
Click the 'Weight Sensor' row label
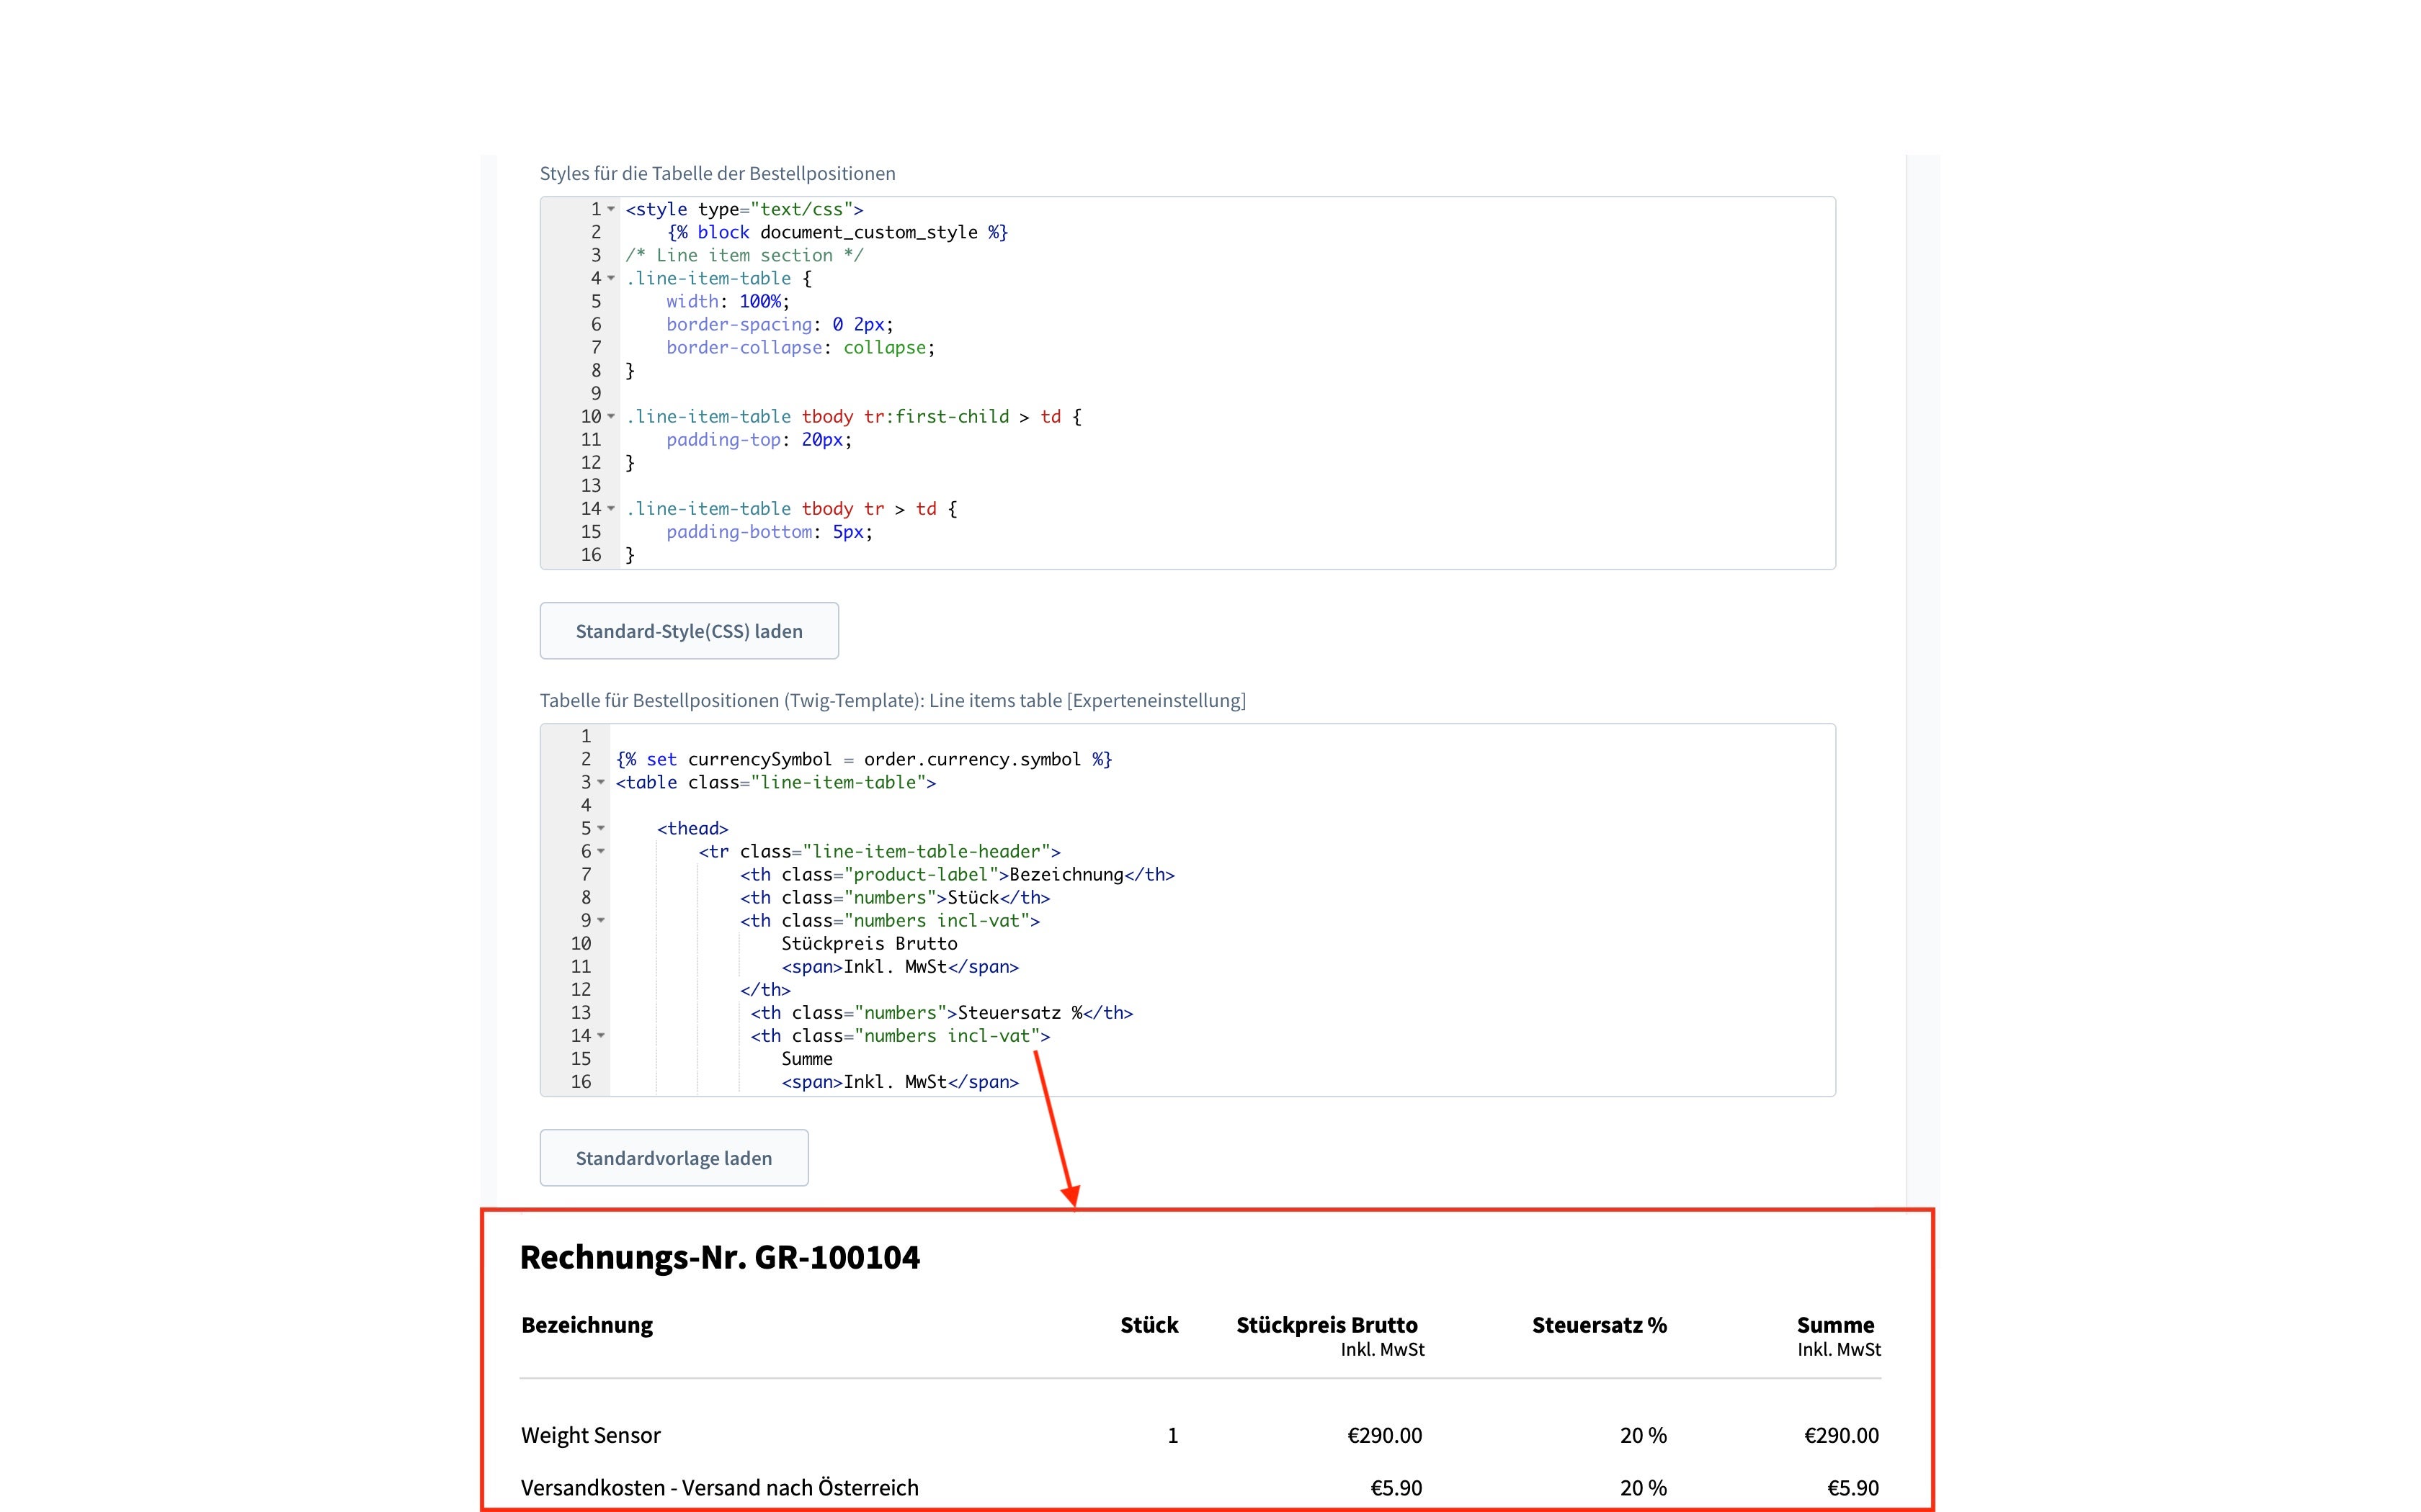(592, 1435)
